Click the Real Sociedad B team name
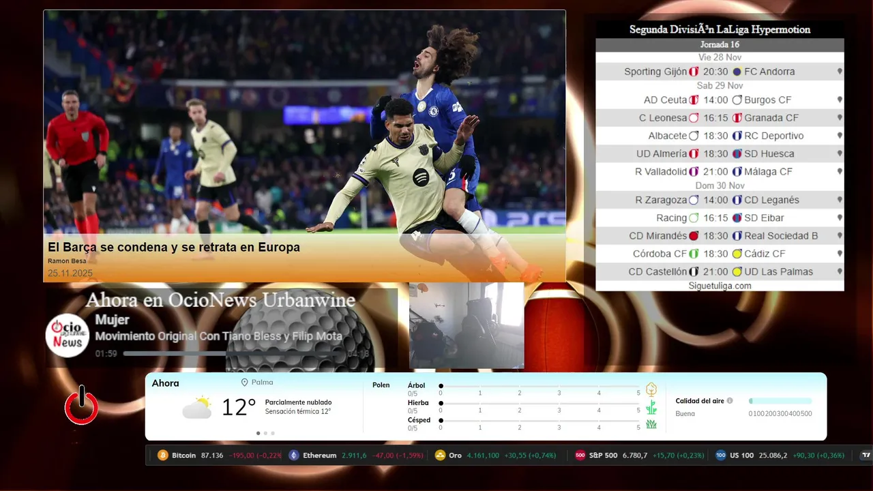 781,236
